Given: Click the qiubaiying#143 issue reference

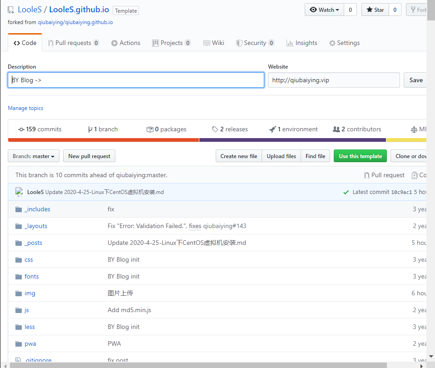Looking at the screenshot, I should click(x=225, y=226).
